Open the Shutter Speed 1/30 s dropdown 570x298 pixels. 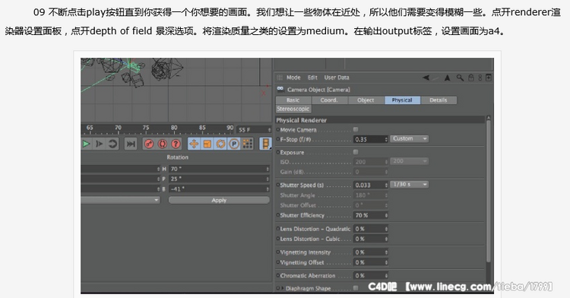pos(409,185)
